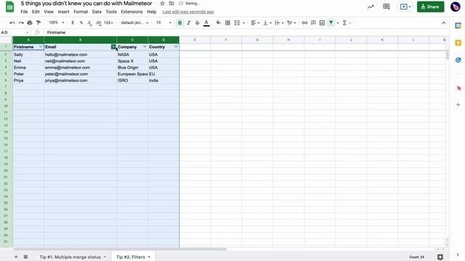
Task: Open filter views dropdown arrow
Action: point(338,22)
